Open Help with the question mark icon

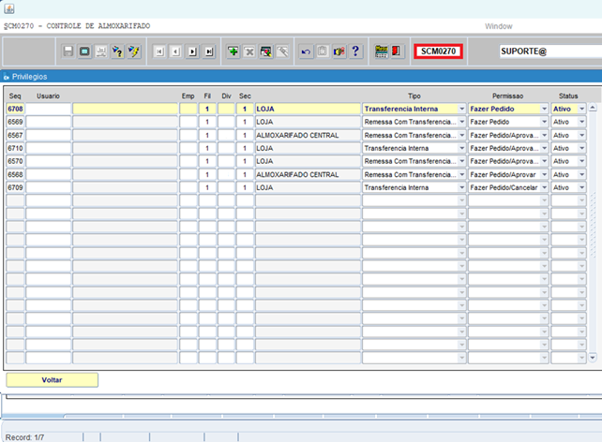(x=355, y=52)
